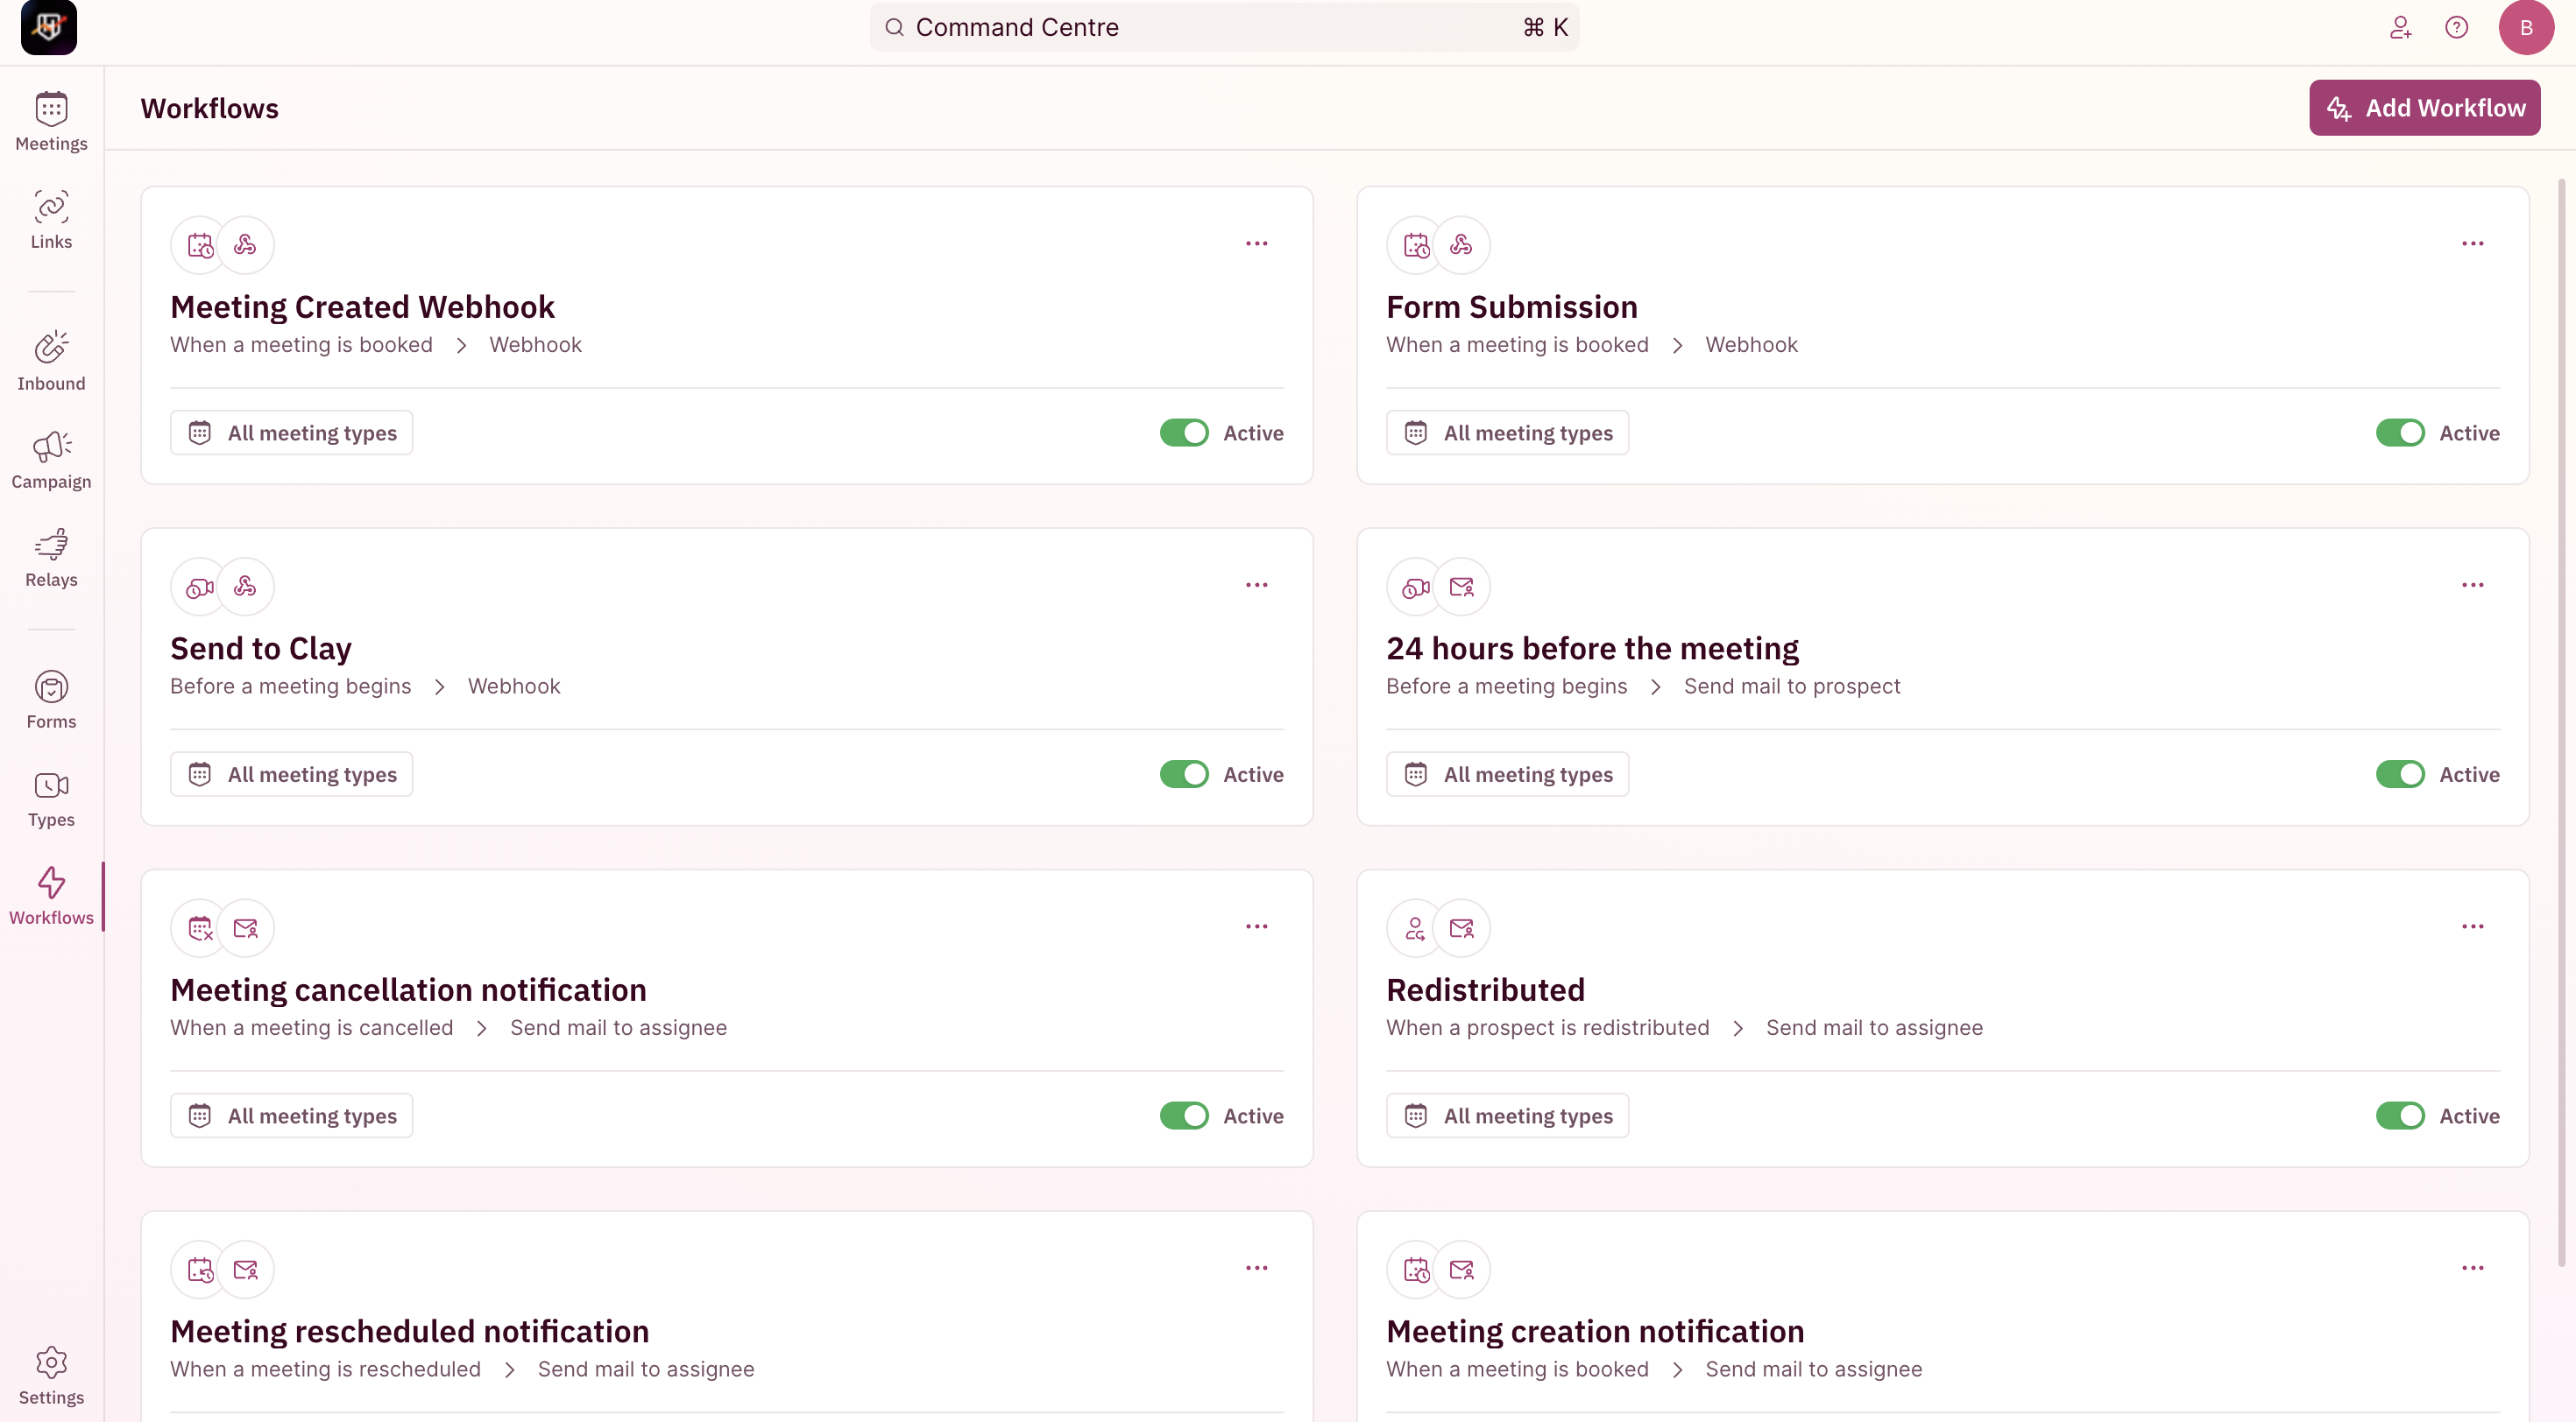2576x1422 pixels.
Task: Open more options menu on Form Submission
Action: pos(2472,243)
